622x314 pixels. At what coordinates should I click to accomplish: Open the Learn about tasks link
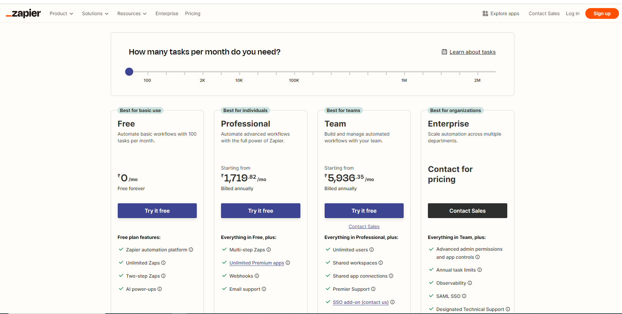472,52
